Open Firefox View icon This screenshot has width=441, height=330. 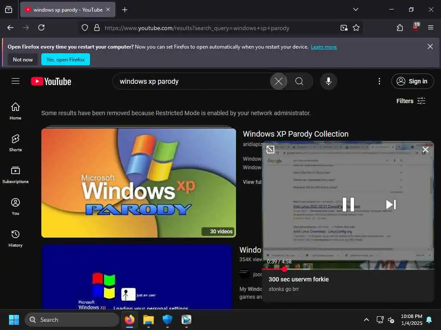[x=9, y=10]
